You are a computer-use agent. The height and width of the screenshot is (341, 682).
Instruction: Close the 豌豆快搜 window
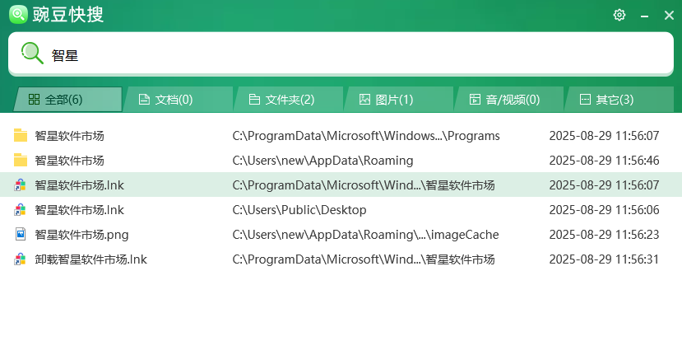[x=669, y=16]
